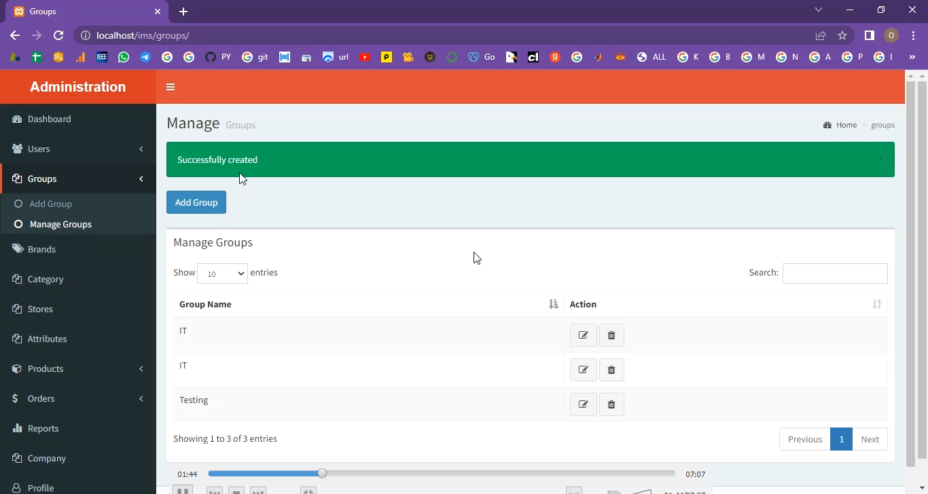Image resolution: width=928 pixels, height=494 pixels.
Task: Delete the Testing group via trash icon
Action: (x=611, y=404)
